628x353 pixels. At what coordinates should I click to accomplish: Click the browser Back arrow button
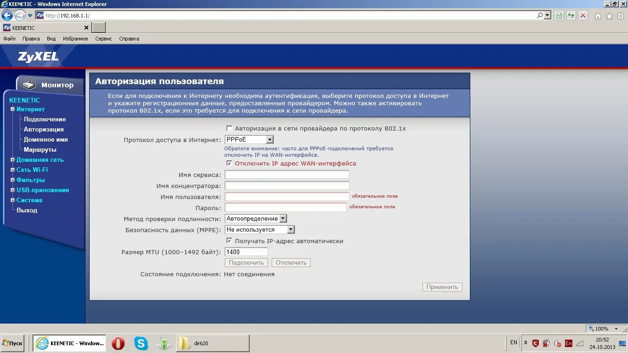pos(7,15)
